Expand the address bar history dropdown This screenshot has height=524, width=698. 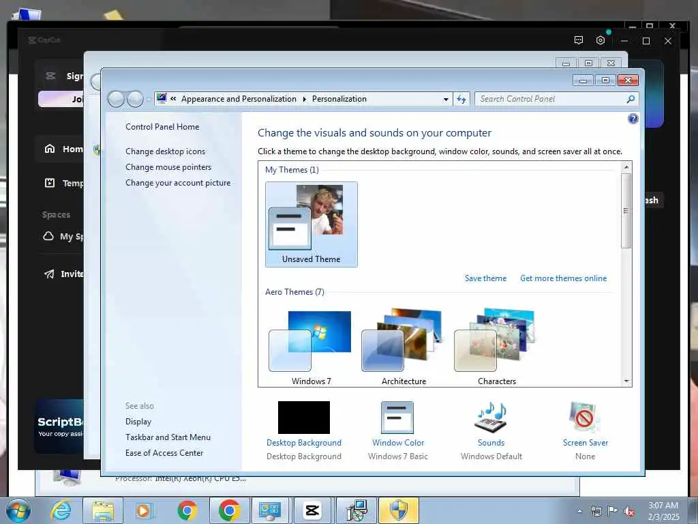pos(446,100)
